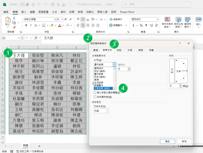Click the percent style icon
This screenshot has width=203, height=153.
click(x=141, y=25)
